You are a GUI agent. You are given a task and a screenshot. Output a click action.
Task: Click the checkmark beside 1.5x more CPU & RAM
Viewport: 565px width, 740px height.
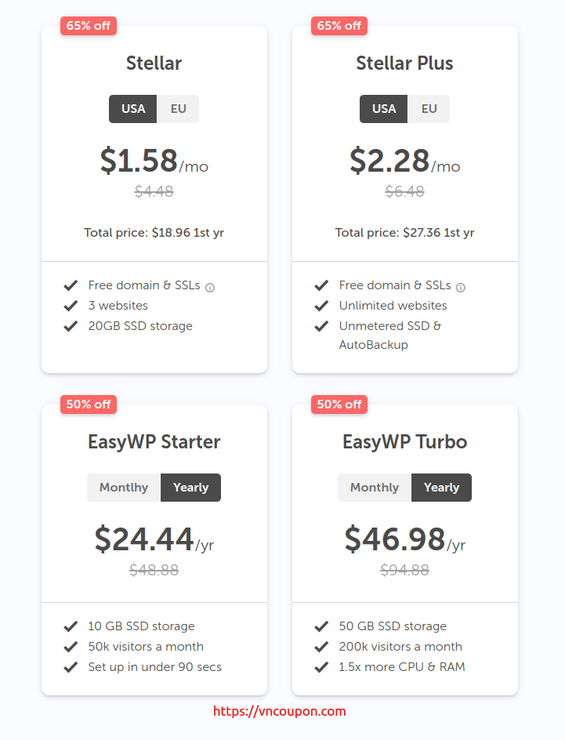tap(321, 667)
